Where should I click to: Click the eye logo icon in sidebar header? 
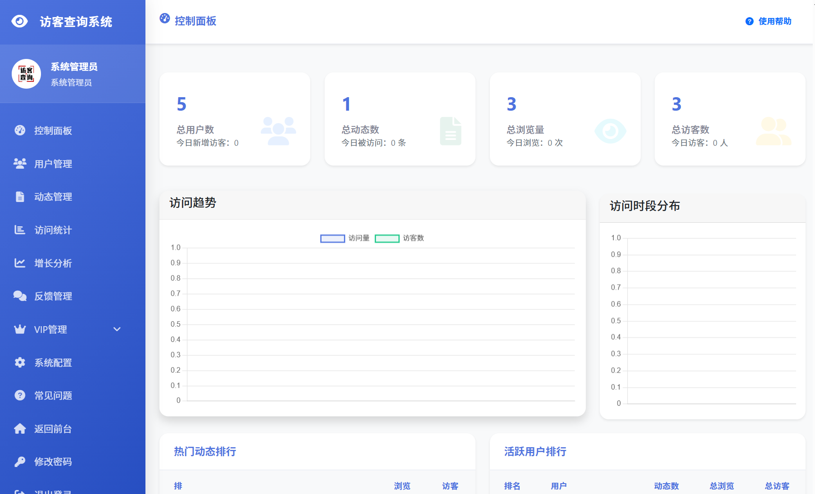19,21
